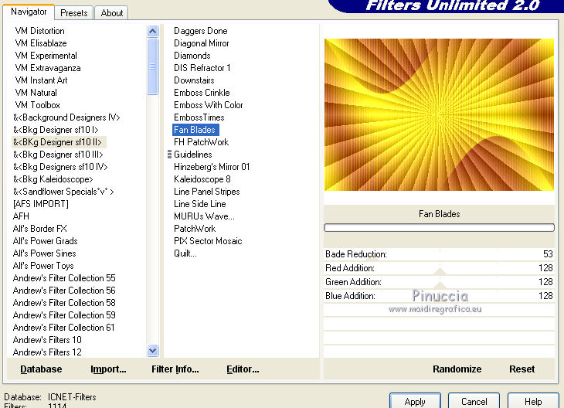
Task: Randomize the filter parameters
Action: (457, 369)
